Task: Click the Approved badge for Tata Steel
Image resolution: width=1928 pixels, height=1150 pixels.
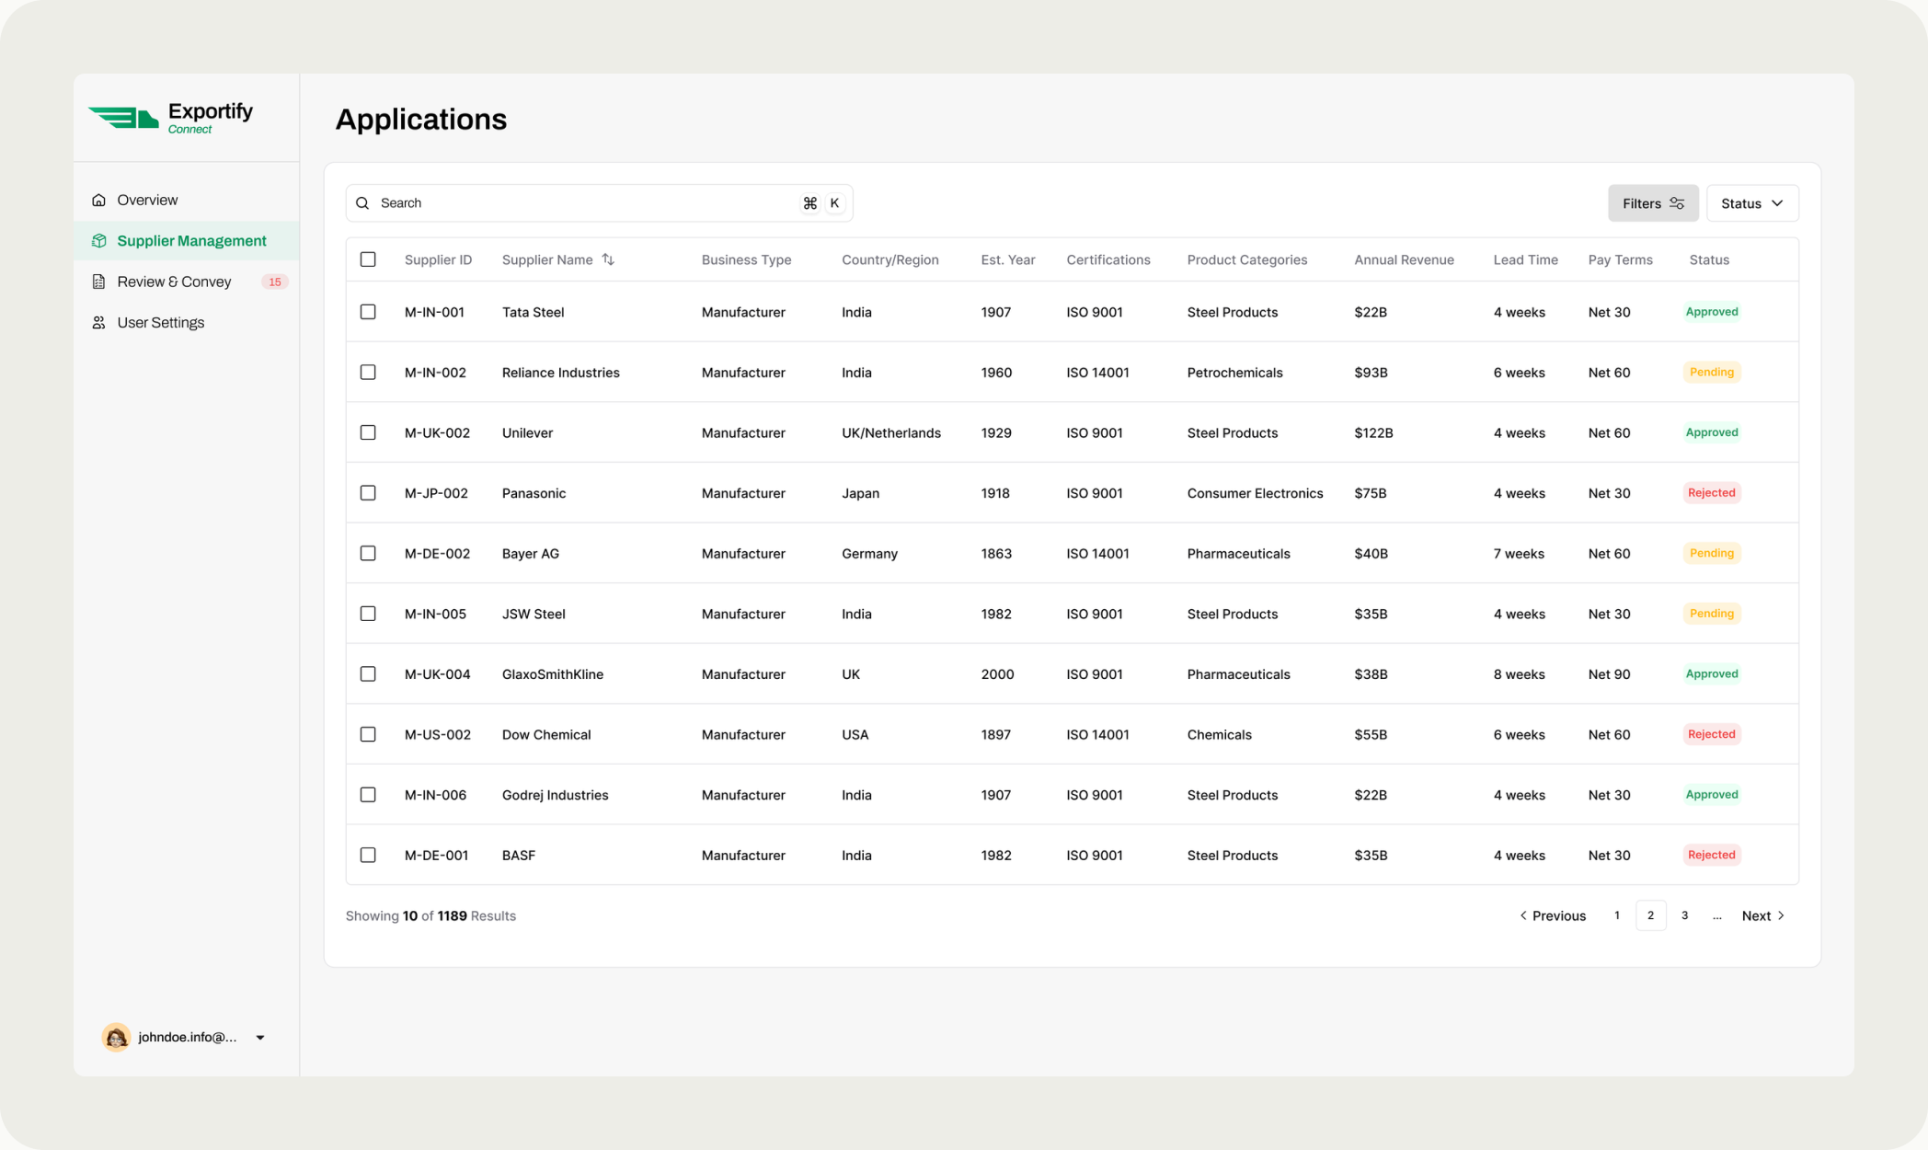Action: click(x=1712, y=312)
